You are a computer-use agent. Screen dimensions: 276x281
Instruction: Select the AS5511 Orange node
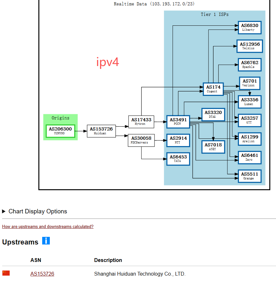tap(250, 176)
